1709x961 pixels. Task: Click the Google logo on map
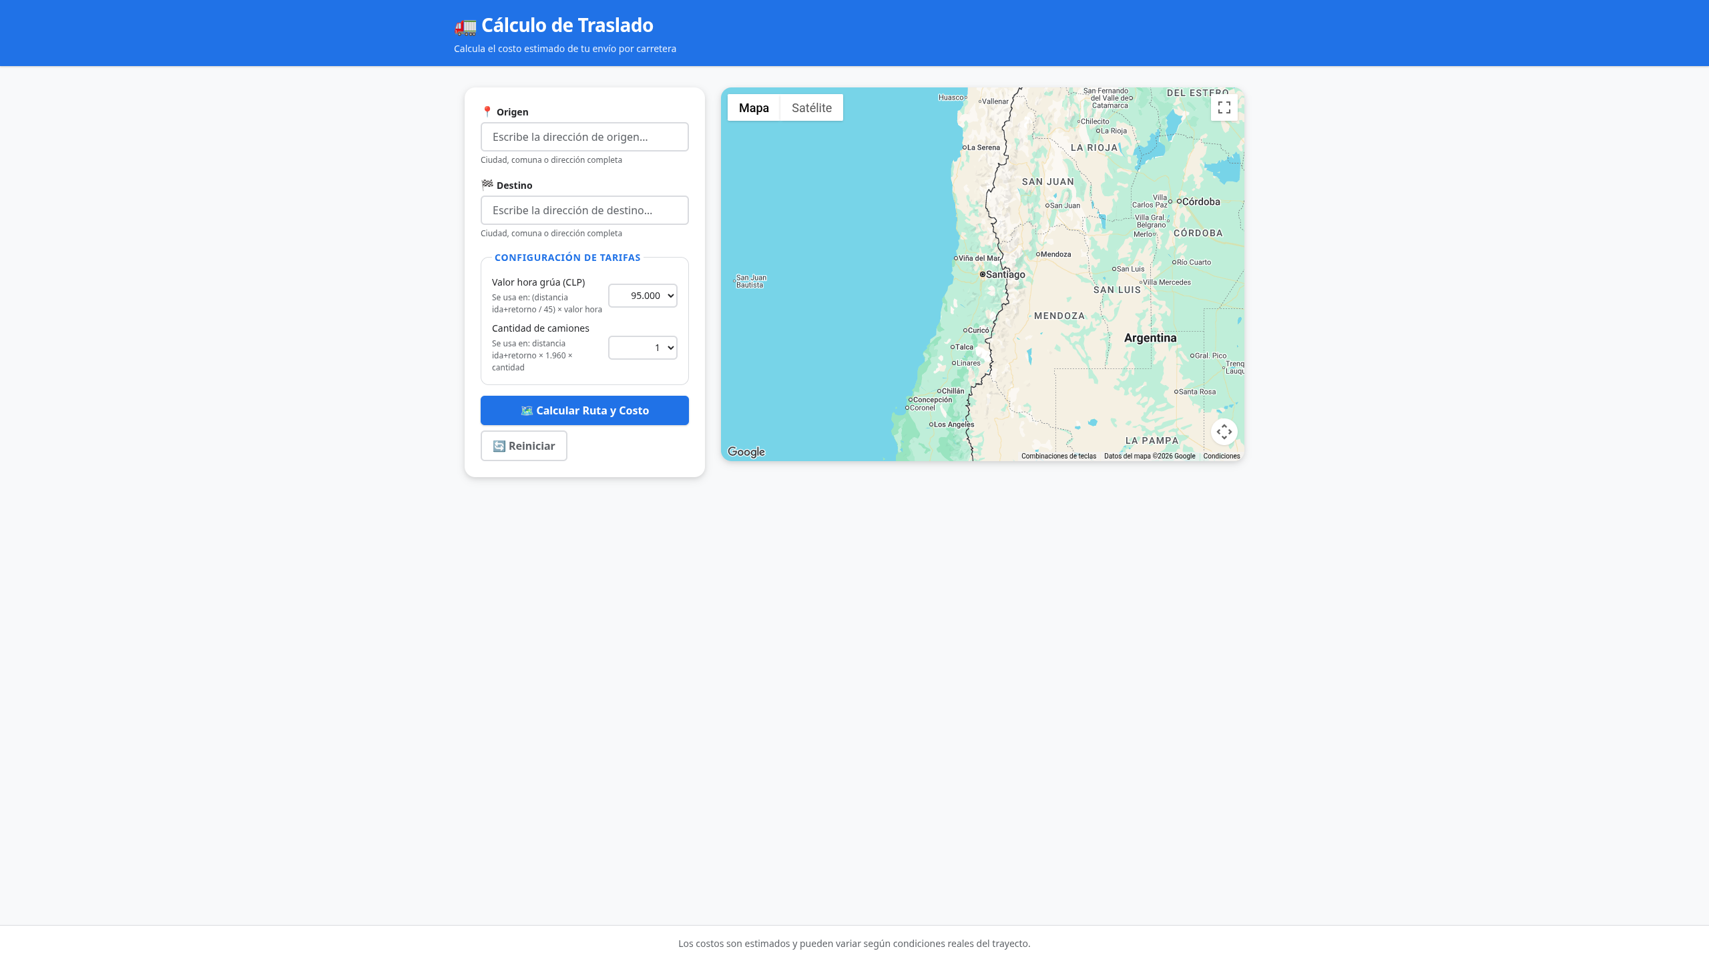[746, 452]
